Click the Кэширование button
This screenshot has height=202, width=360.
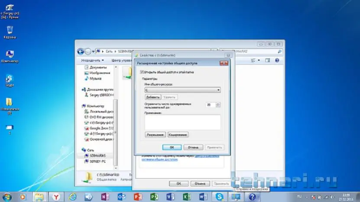(178, 135)
